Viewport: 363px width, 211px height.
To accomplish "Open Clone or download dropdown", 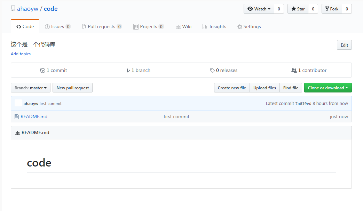I will pyautogui.click(x=328, y=88).
